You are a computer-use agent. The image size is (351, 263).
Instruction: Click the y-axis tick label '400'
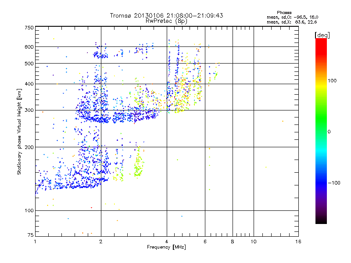coord(29,84)
